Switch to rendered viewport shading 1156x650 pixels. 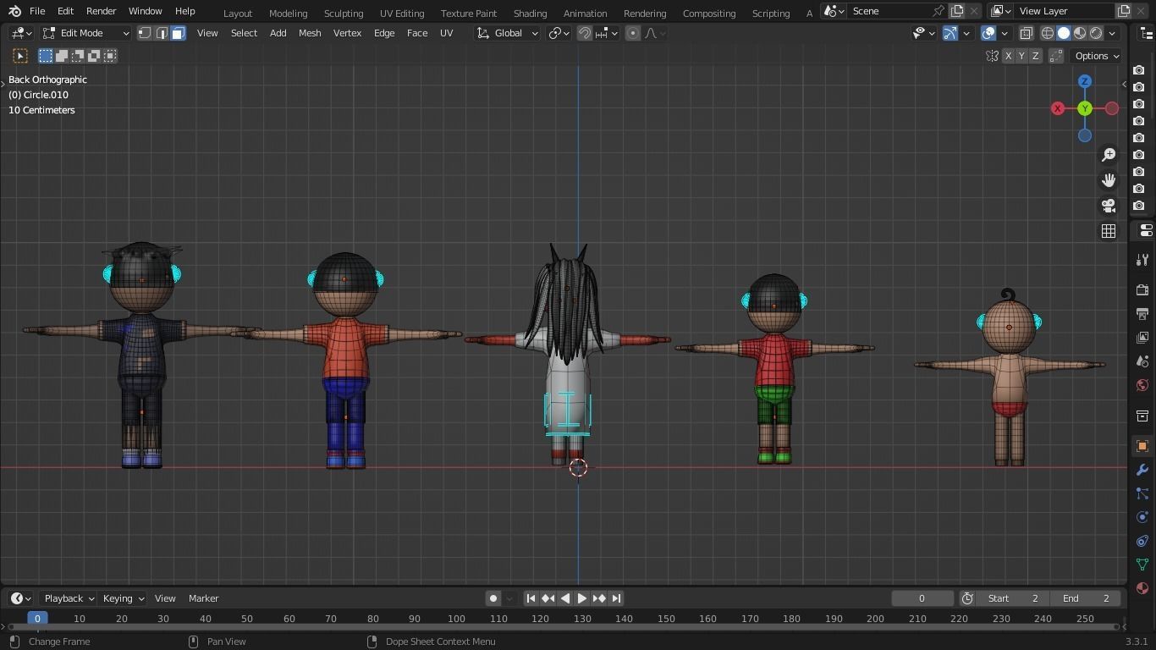coord(1096,33)
